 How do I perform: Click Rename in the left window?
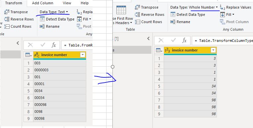click(x=50, y=26)
